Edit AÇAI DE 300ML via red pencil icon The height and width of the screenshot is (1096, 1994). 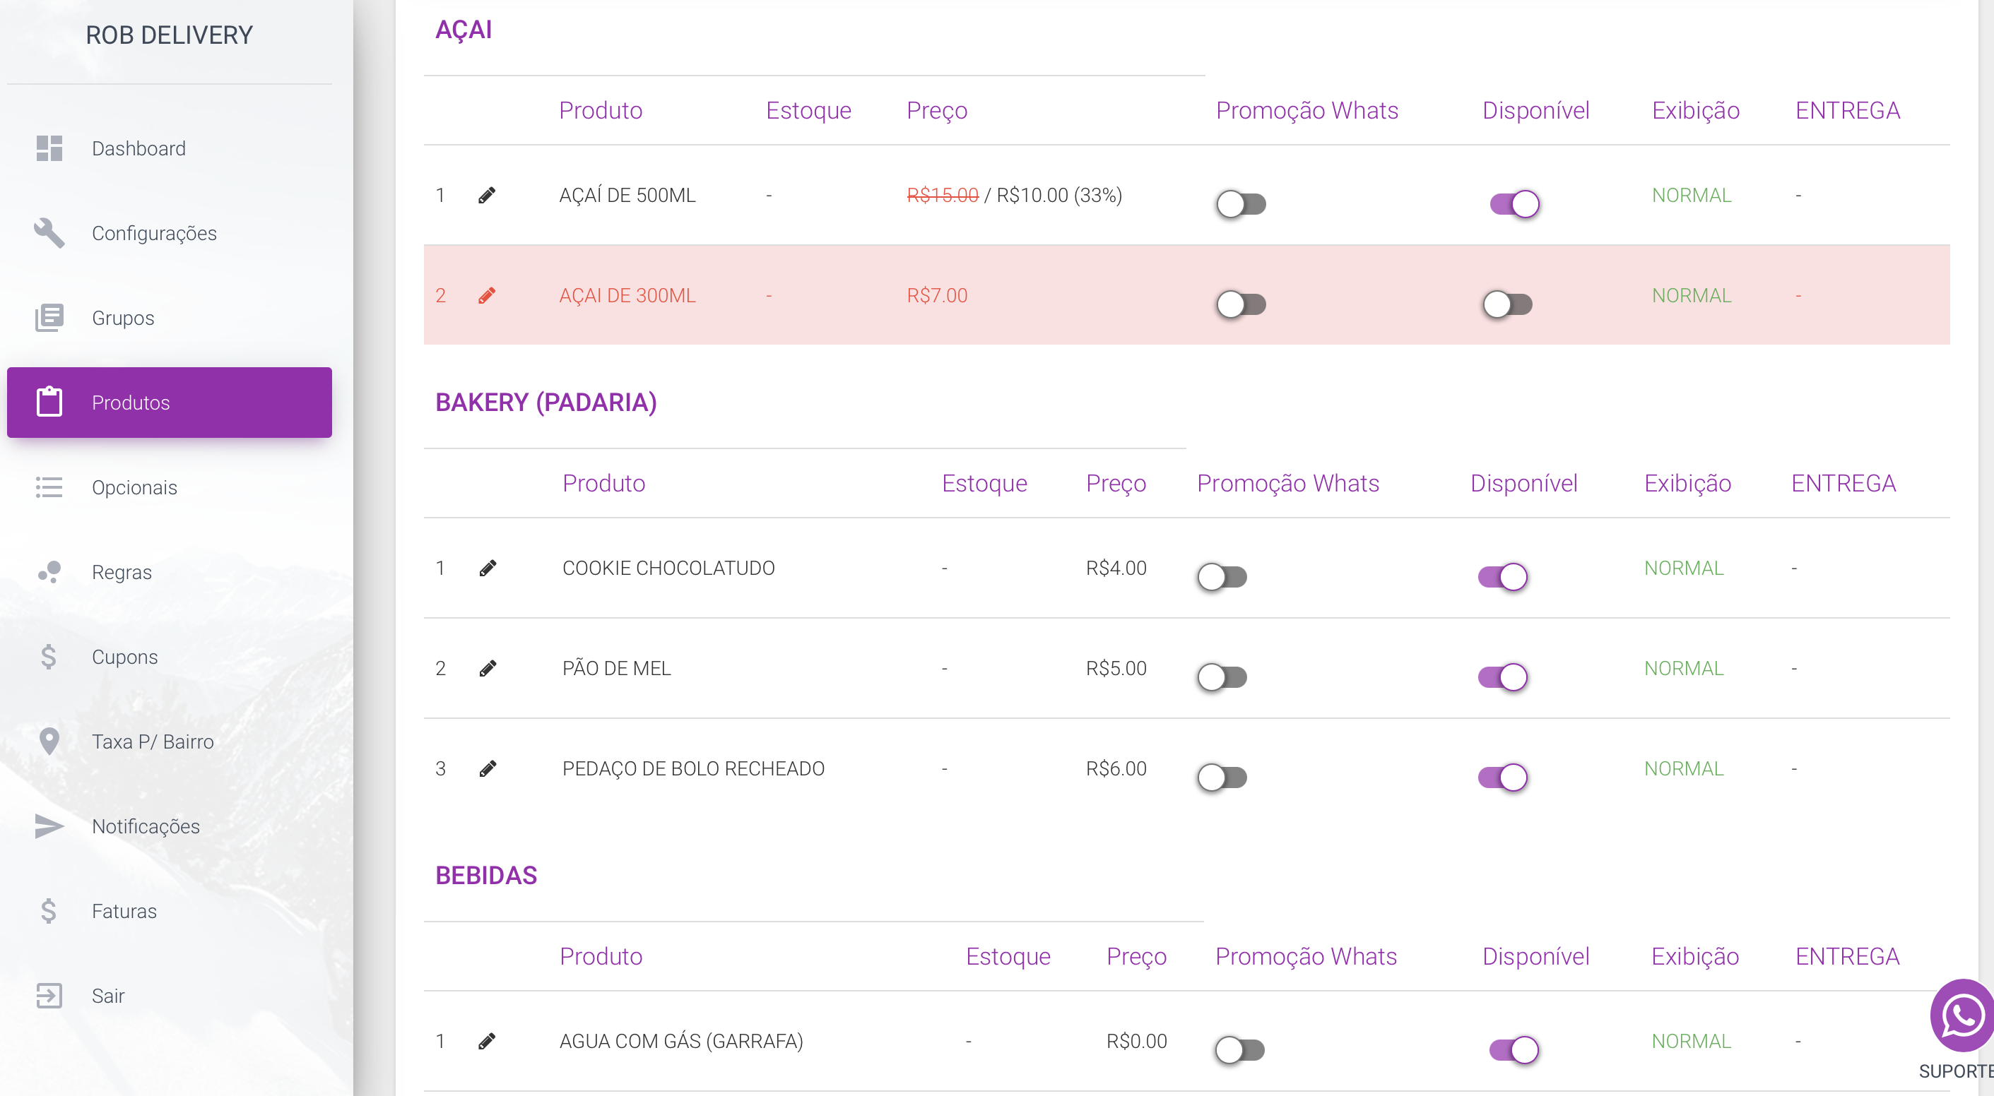point(487,295)
